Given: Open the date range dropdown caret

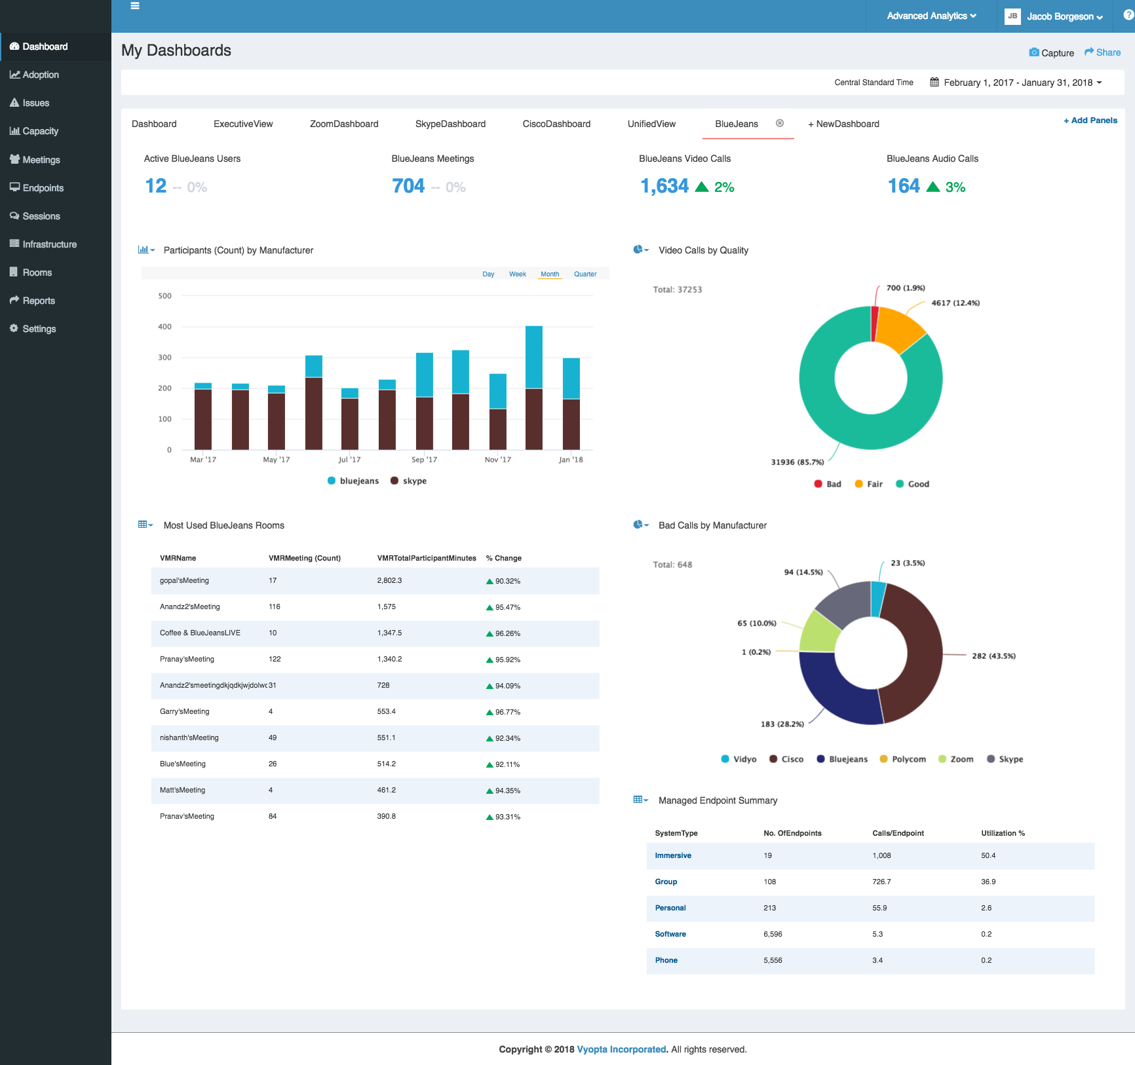Looking at the screenshot, I should click(1099, 83).
